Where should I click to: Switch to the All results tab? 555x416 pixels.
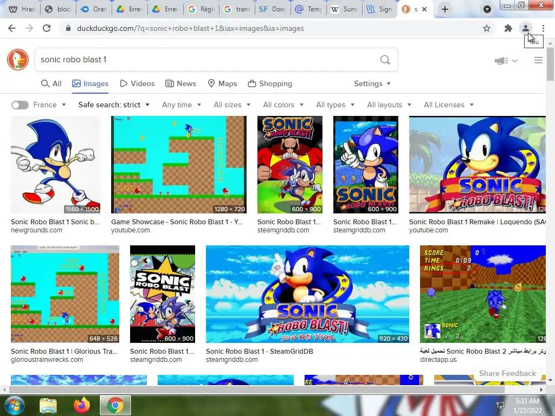coord(51,83)
